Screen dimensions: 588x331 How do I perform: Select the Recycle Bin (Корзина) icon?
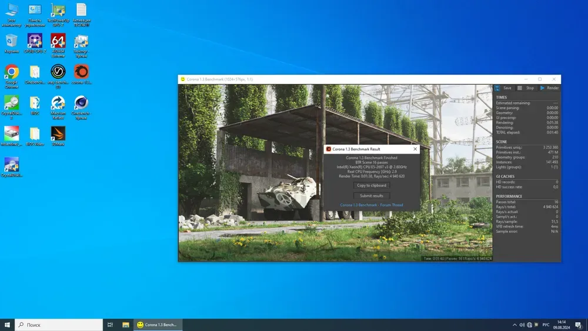(x=11, y=42)
